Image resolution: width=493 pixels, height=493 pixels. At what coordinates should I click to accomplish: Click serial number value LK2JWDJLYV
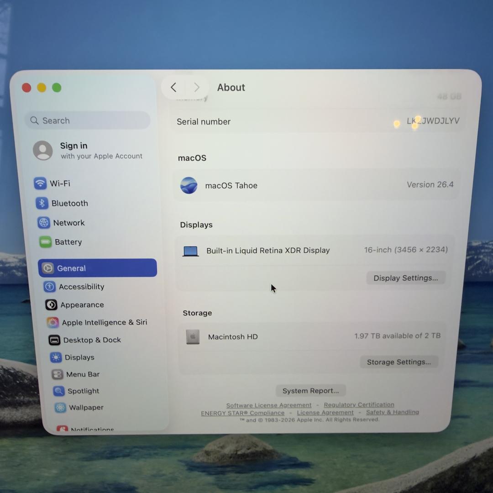(x=433, y=121)
